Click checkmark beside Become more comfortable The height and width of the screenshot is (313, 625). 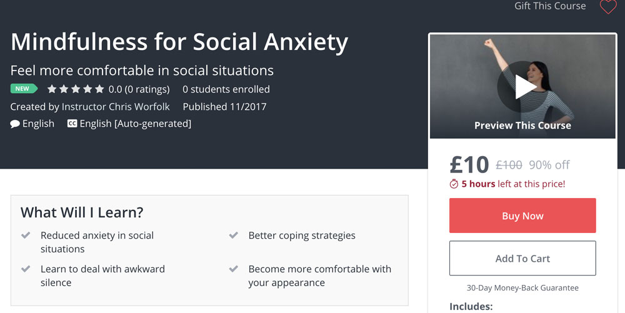click(234, 269)
